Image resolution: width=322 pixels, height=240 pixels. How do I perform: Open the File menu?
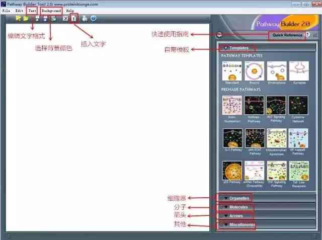coord(6,11)
